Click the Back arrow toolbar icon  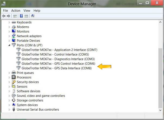click(4, 16)
